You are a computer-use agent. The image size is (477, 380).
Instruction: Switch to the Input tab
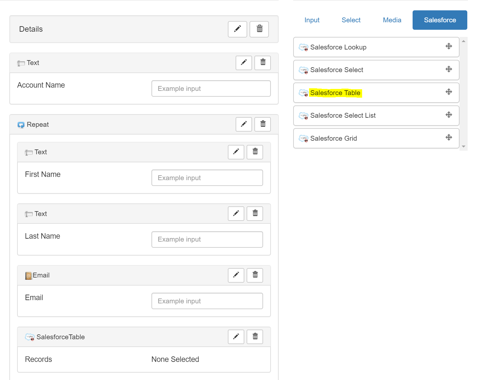coord(312,20)
